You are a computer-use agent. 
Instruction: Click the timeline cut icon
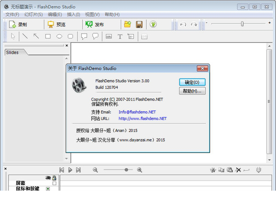[x=213, y=170]
